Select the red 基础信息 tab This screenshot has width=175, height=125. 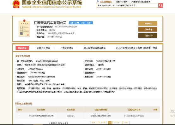click(22, 48)
